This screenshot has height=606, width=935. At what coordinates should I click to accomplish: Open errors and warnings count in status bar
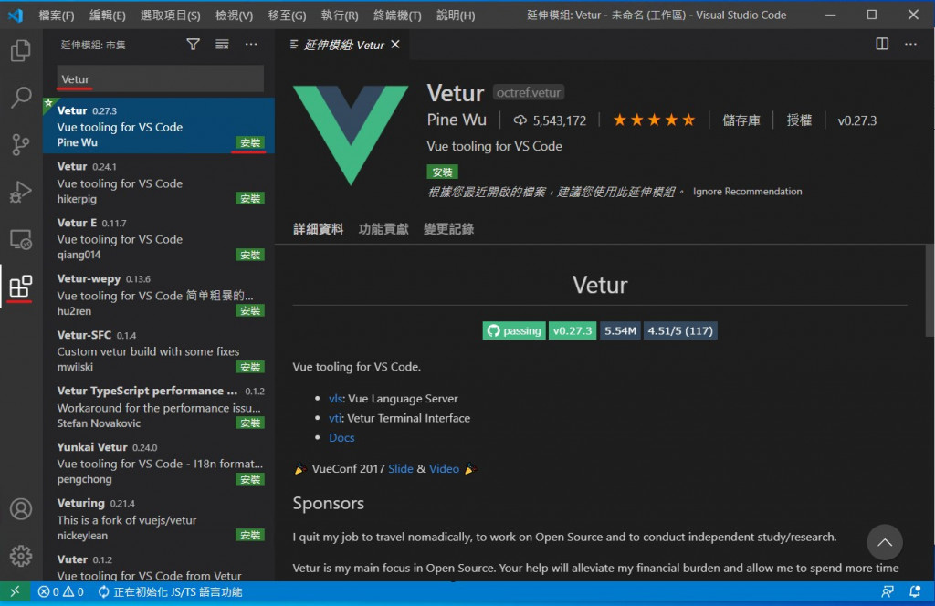click(x=61, y=591)
